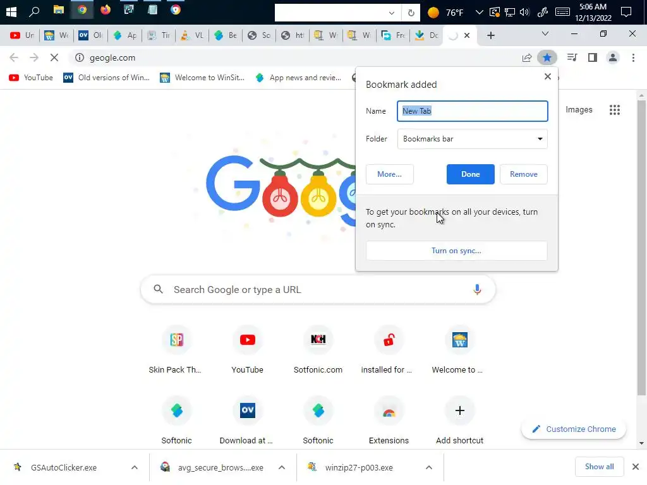Image resolution: width=647 pixels, height=485 pixels.
Task: Expand options for GSAutoClicker.exe download
Action: pos(135,467)
